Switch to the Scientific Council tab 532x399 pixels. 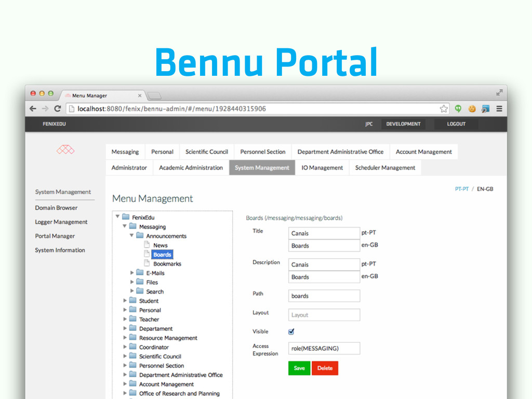[207, 152]
